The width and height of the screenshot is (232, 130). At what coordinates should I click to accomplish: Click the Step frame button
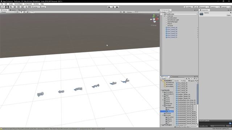117,7
